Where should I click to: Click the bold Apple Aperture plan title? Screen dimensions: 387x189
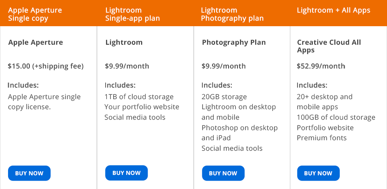click(35, 42)
